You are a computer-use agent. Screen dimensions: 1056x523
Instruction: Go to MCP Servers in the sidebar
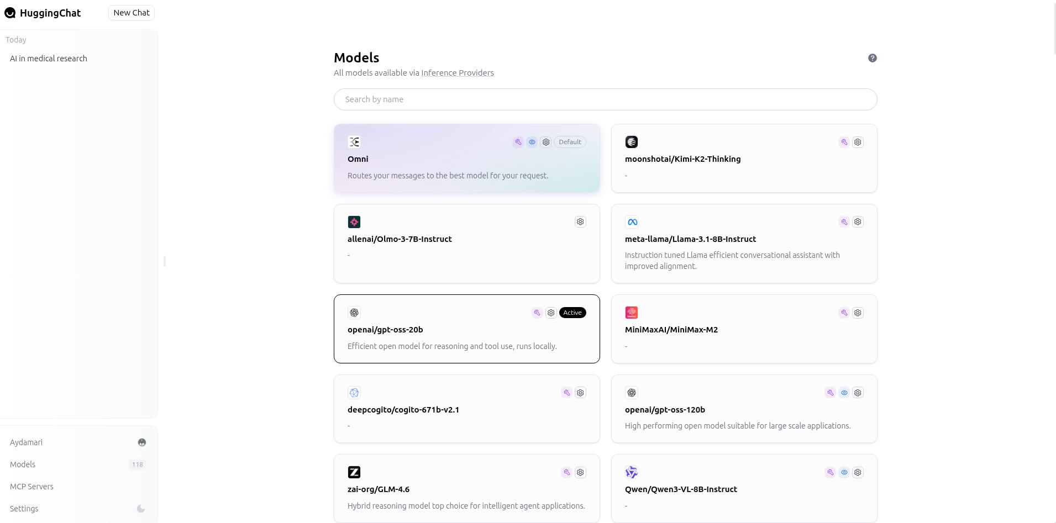point(78,487)
